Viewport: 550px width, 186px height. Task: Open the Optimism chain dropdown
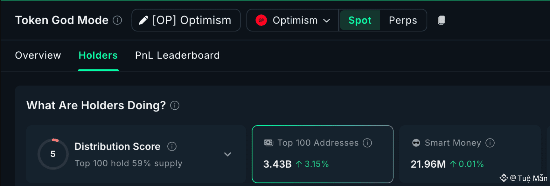coord(327,20)
